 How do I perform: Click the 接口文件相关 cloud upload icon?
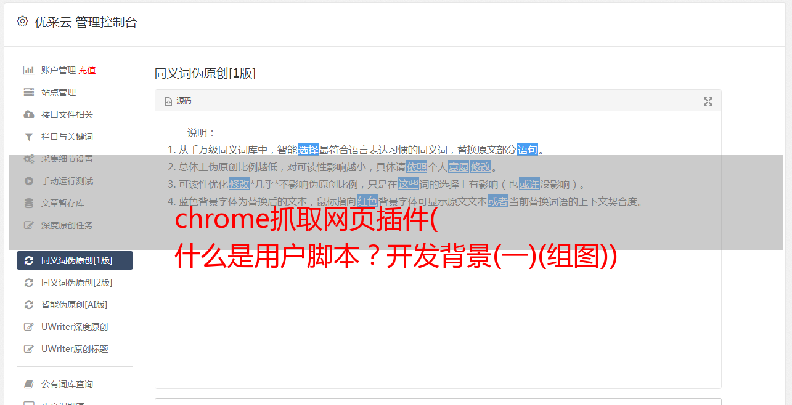(28, 114)
